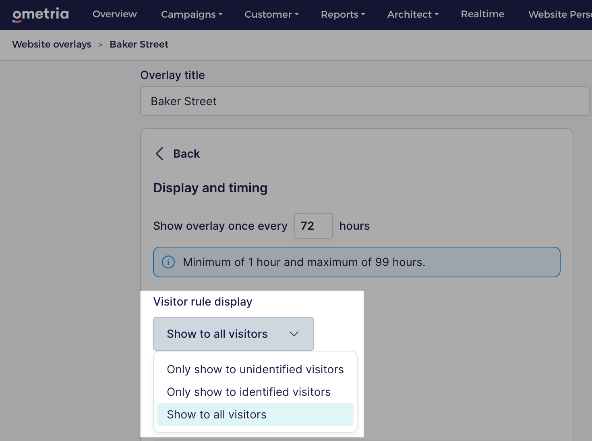The height and width of the screenshot is (441, 592).
Task: Select Show to all visitors option
Action: [x=255, y=414]
